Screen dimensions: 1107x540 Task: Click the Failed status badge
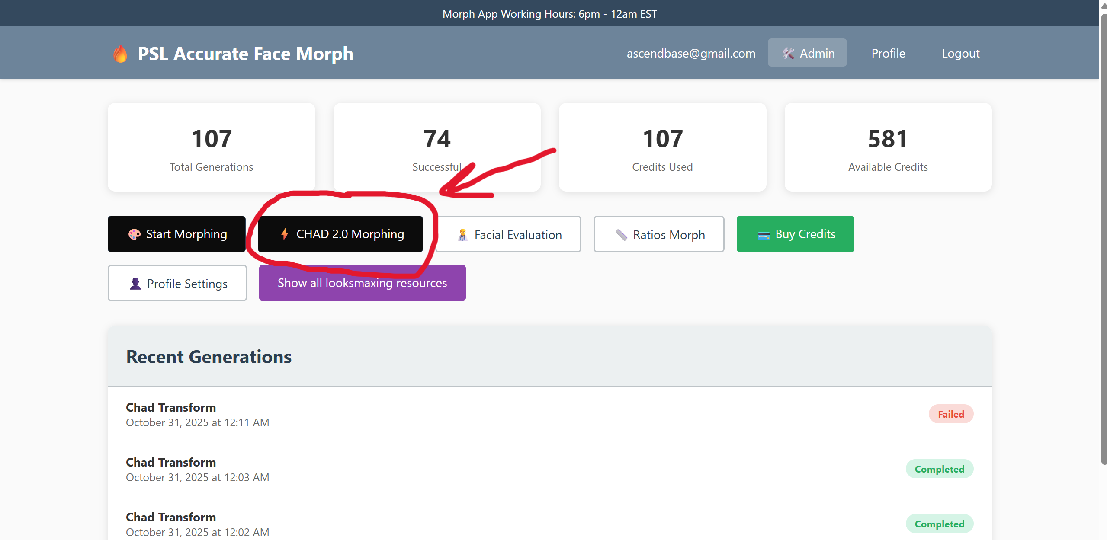click(x=950, y=414)
